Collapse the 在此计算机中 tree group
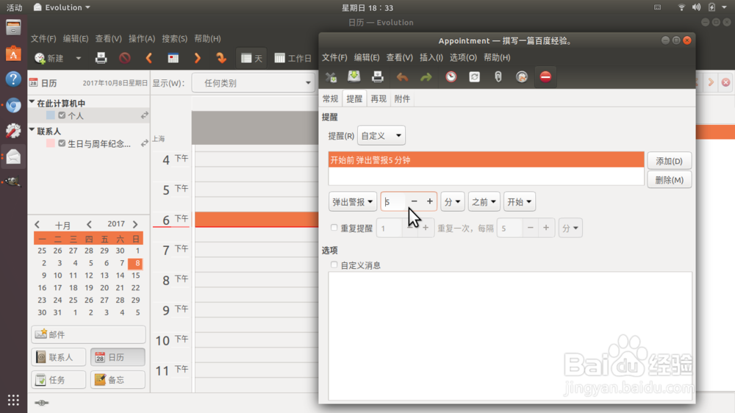The height and width of the screenshot is (413, 735). pyautogui.click(x=32, y=103)
